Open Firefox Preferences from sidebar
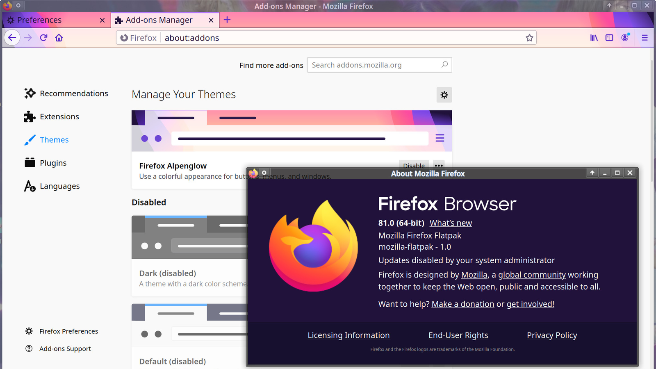This screenshot has height=369, width=656. (61, 331)
